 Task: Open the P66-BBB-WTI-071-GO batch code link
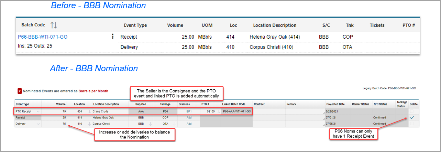pyautogui.click(x=40, y=37)
